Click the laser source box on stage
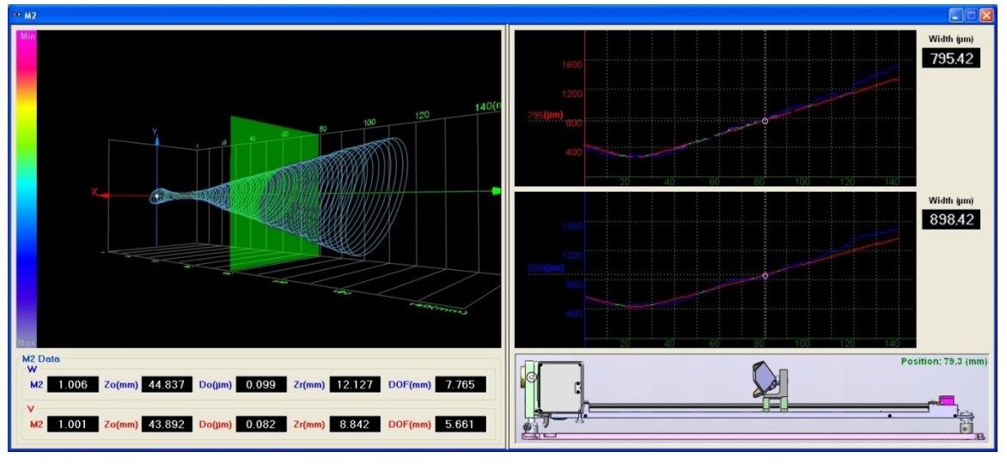The image size is (1007, 464). point(559,388)
